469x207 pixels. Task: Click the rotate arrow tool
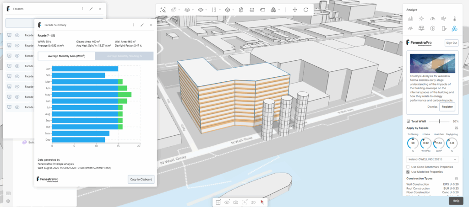coord(305,10)
